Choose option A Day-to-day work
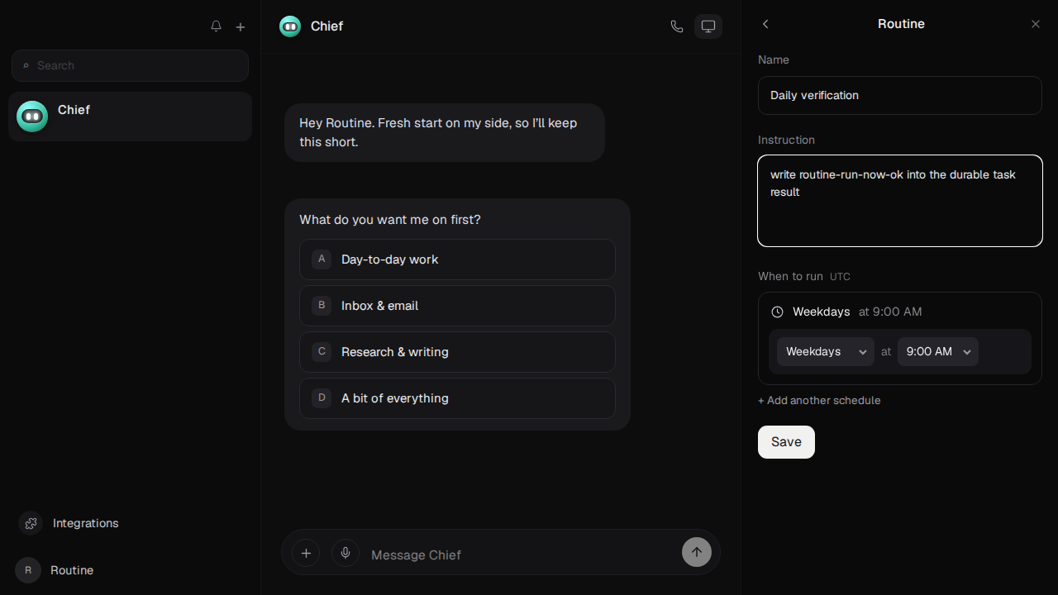This screenshot has height=595, width=1058. 457,259
